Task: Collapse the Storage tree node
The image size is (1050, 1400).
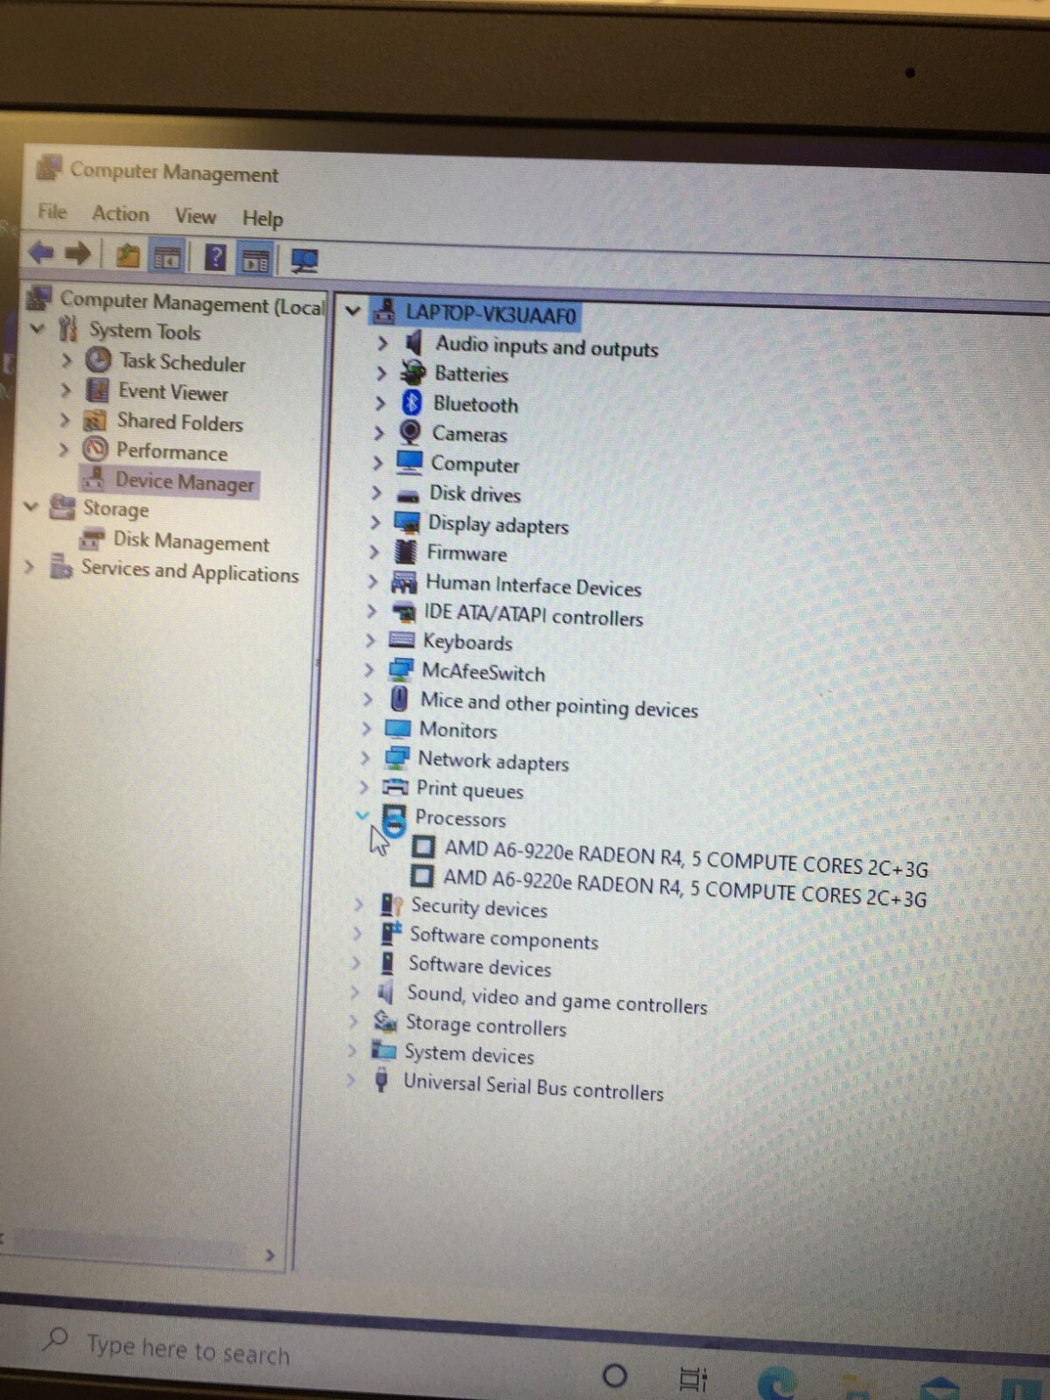Action: 31,507
